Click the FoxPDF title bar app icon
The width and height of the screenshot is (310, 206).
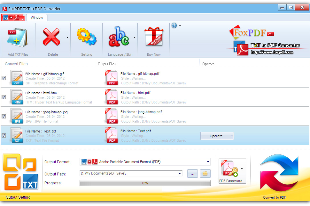[x=4, y=9]
